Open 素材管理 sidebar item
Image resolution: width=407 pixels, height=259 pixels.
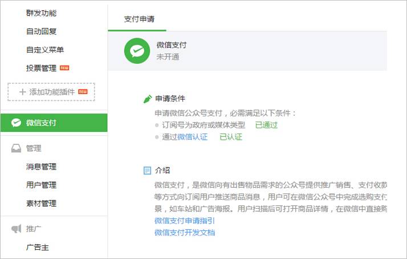(41, 203)
